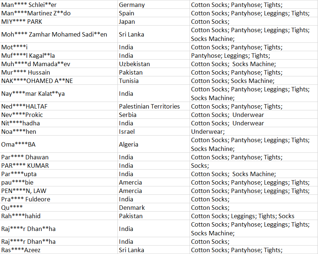Select the "Socks;" cell for PAR**** KUMAR

(x=200, y=166)
